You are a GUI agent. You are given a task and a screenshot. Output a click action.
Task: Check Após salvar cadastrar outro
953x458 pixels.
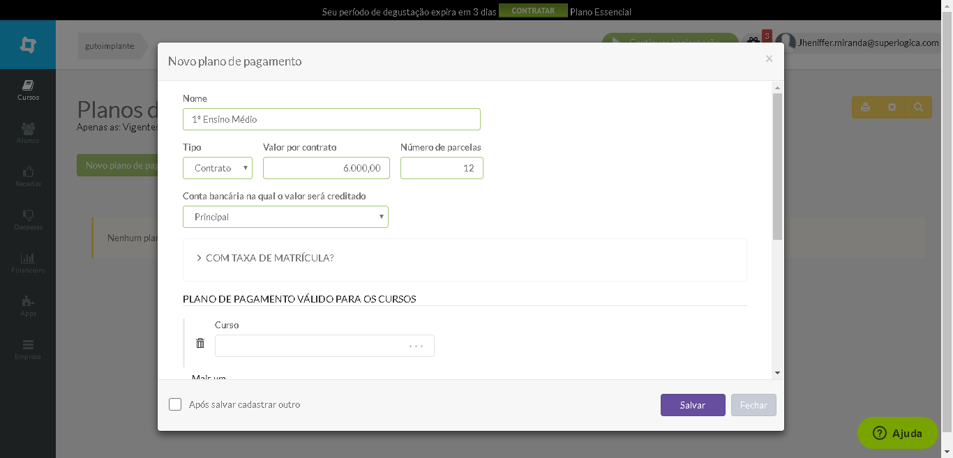175,404
